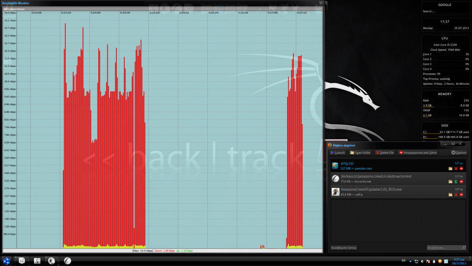This screenshot has height=266, width=472.
Task: Click the Down: 1.69 kbps status text
Action: (165, 251)
